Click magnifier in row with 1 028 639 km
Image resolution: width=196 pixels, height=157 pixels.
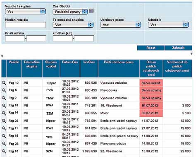pyautogui.click(x=4, y=151)
